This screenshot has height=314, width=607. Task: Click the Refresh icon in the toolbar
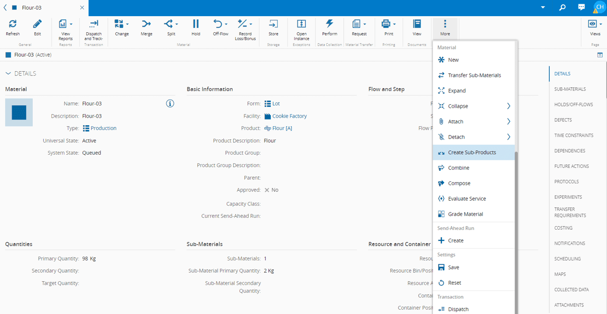(13, 25)
